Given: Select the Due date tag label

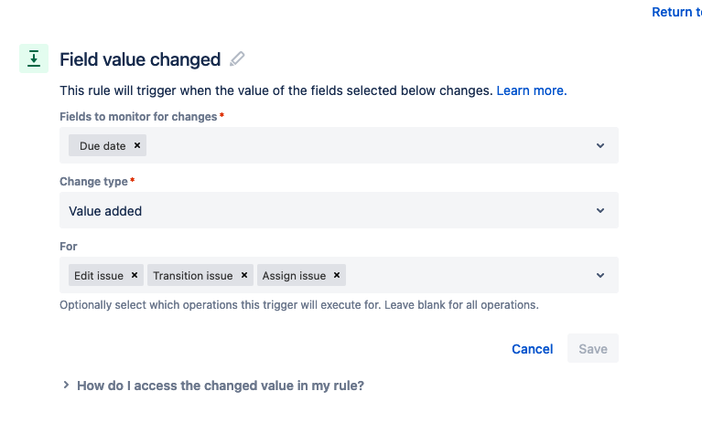Looking at the screenshot, I should [x=103, y=145].
